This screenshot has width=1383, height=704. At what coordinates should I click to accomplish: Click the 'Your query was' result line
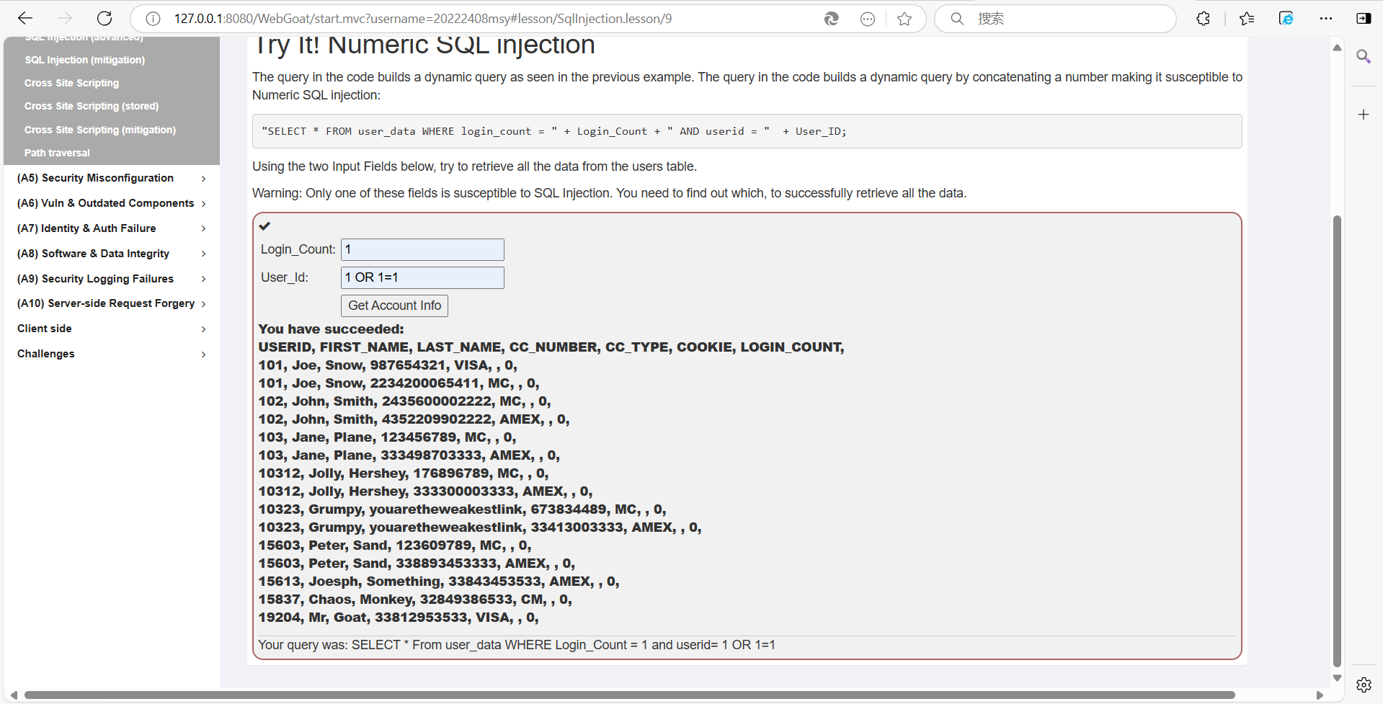point(517,645)
